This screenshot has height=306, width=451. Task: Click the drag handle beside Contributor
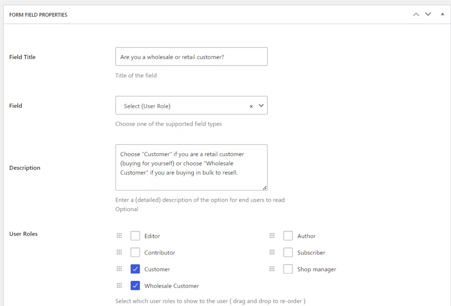[119, 252]
